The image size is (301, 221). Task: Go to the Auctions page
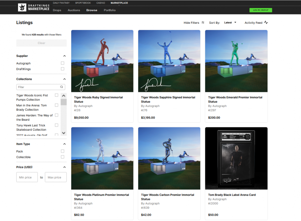(x=74, y=10)
